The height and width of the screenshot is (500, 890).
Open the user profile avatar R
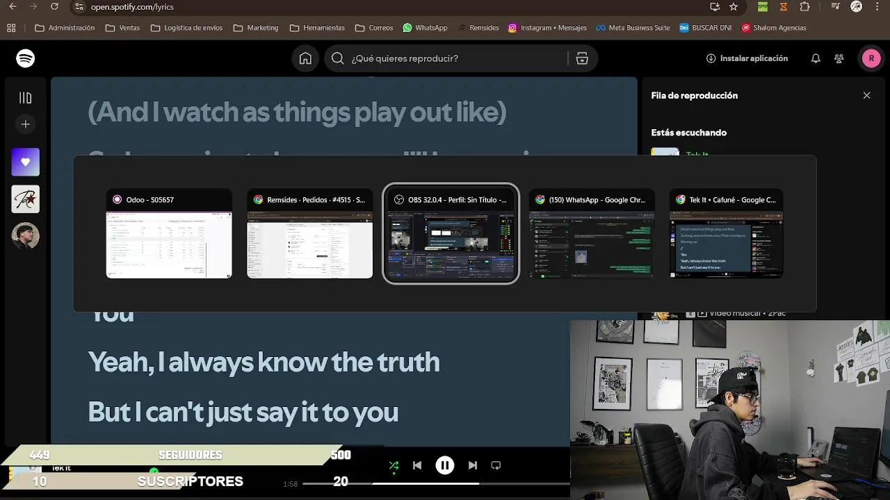tap(871, 58)
